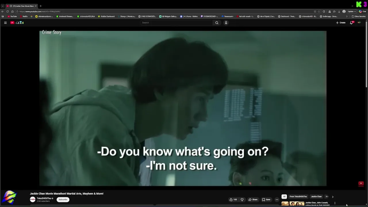The height and width of the screenshot is (207, 368).
Task: Share this video
Action: tap(253, 200)
